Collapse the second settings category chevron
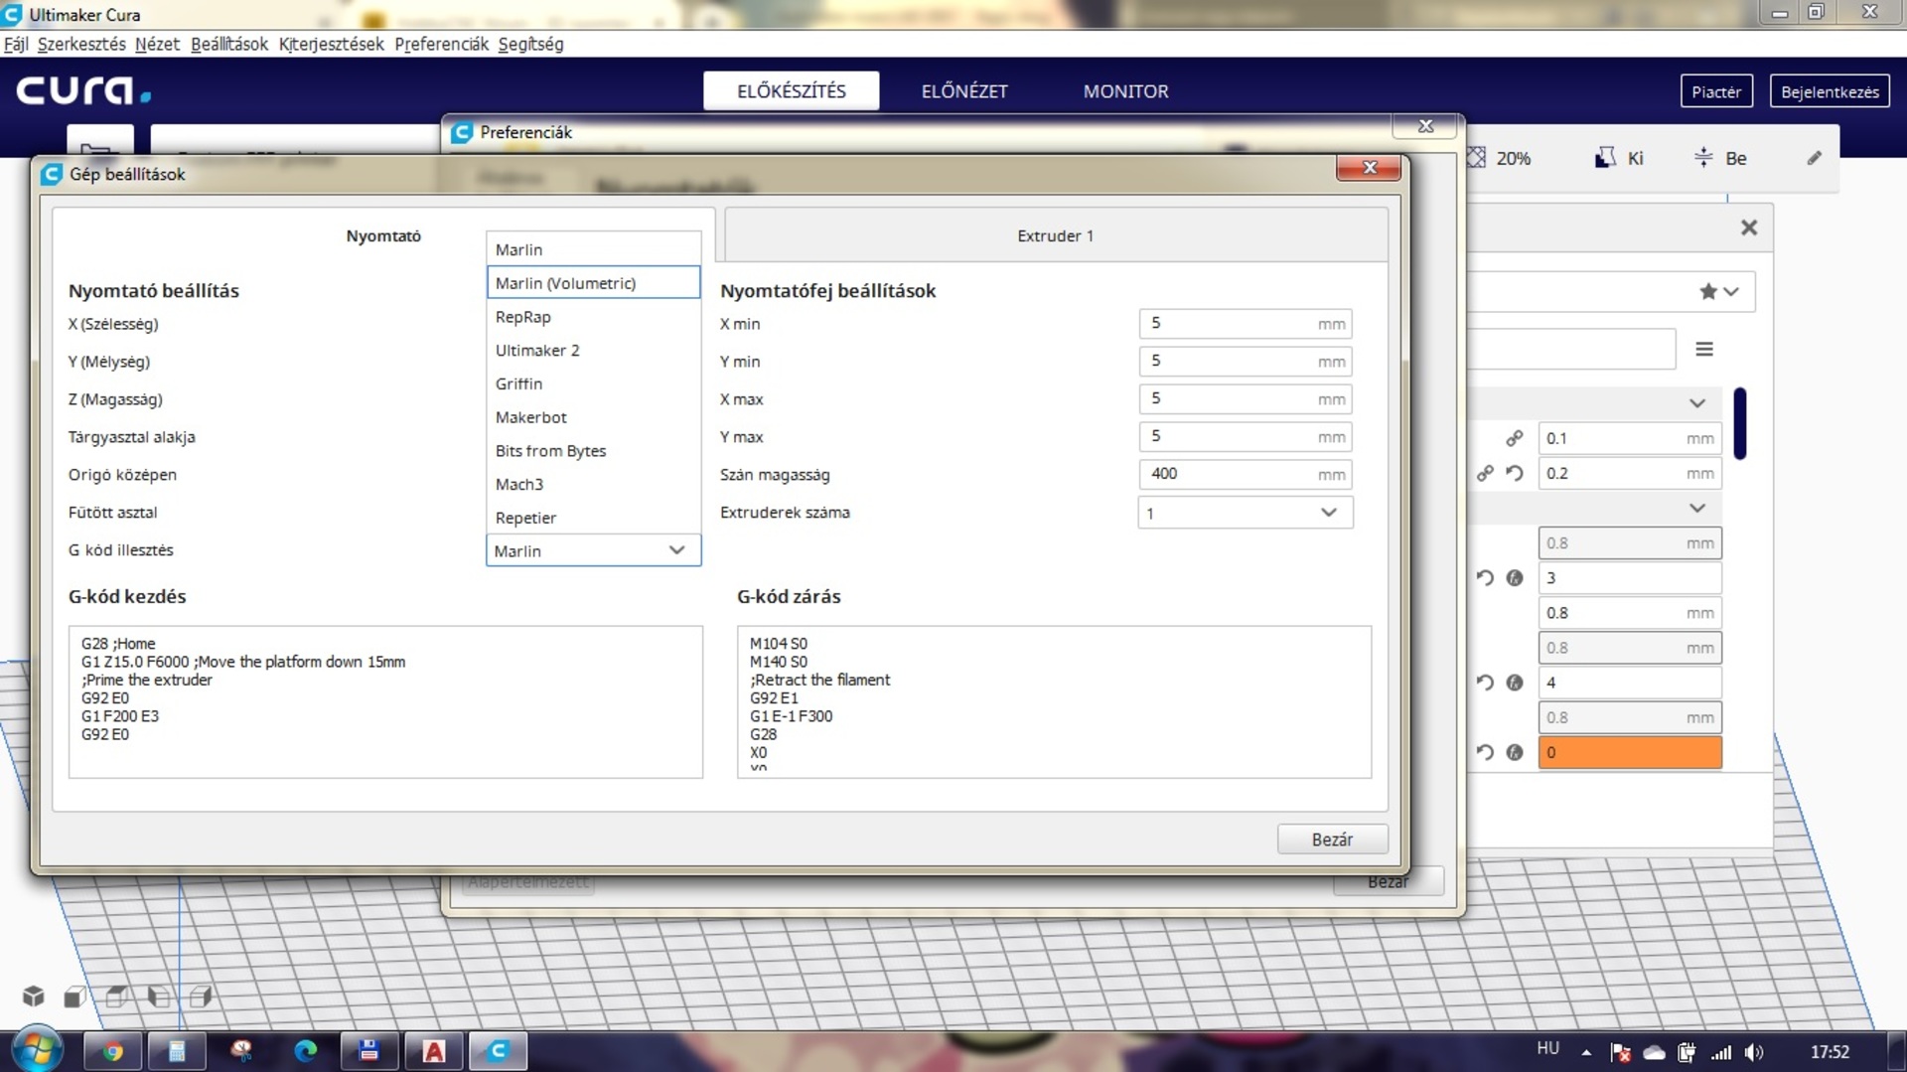This screenshot has width=1907, height=1072. [x=1697, y=508]
